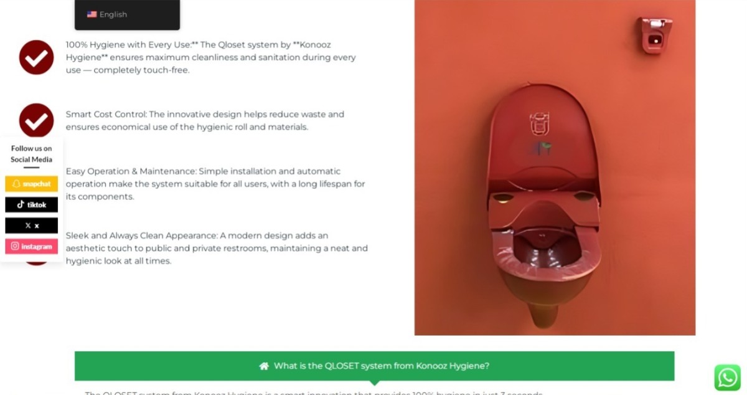
Task: Click the US flag icon
Action: tap(92, 14)
